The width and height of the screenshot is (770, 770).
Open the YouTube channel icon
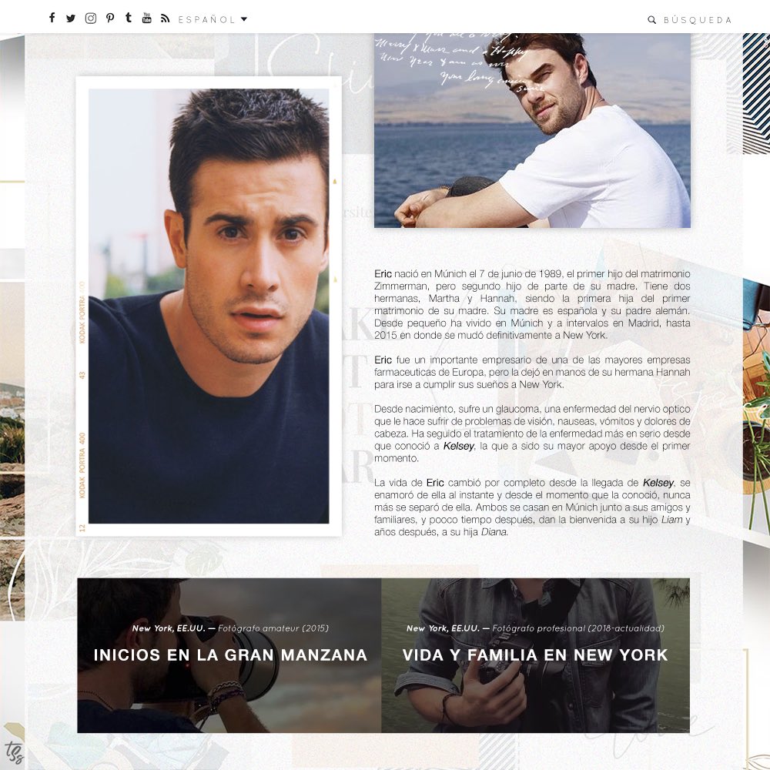pos(146,18)
